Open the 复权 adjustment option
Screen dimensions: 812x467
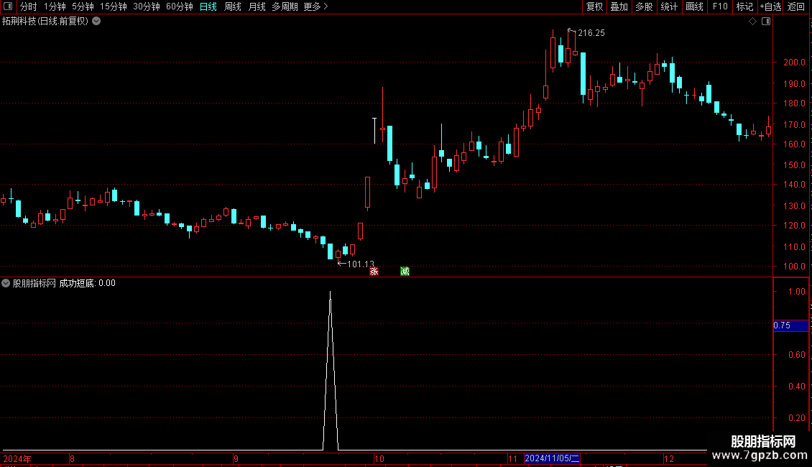pos(594,6)
